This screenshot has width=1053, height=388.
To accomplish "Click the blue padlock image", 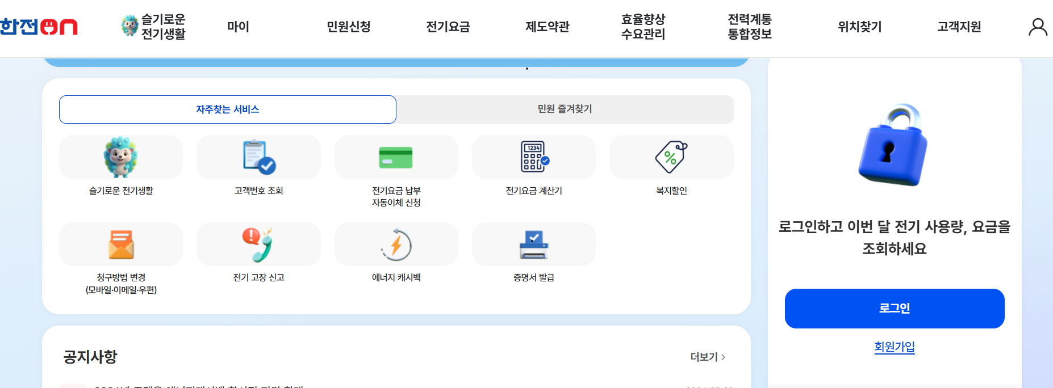I will point(893,145).
